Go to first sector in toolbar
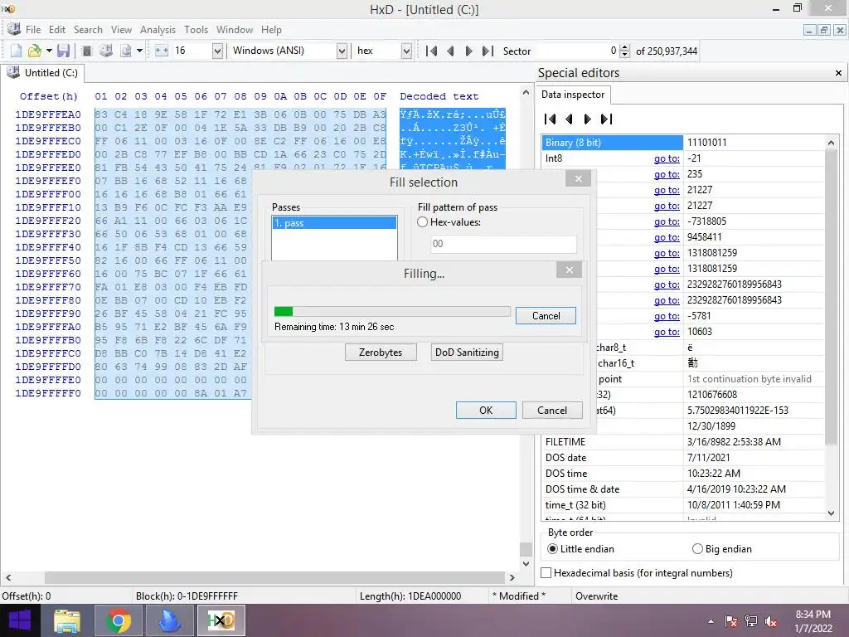Viewport: 849px width, 637px height. click(431, 51)
